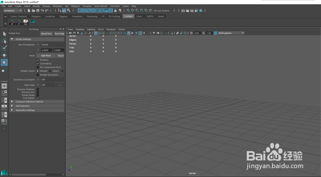Click the select camera icon in the viewport toolbar
This screenshot has height=177, width=321.
coord(70,33)
